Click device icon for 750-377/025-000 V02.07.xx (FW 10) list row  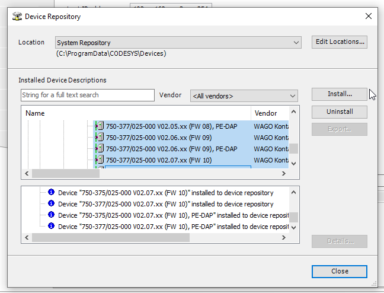point(100,160)
